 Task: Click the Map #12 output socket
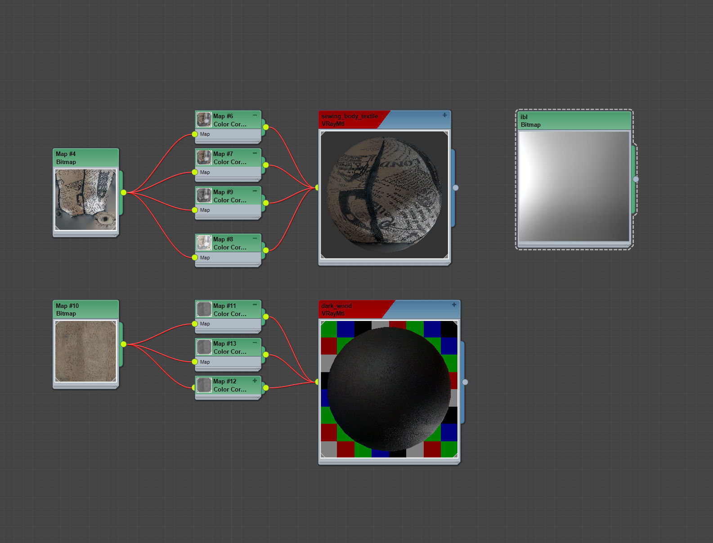pos(266,387)
